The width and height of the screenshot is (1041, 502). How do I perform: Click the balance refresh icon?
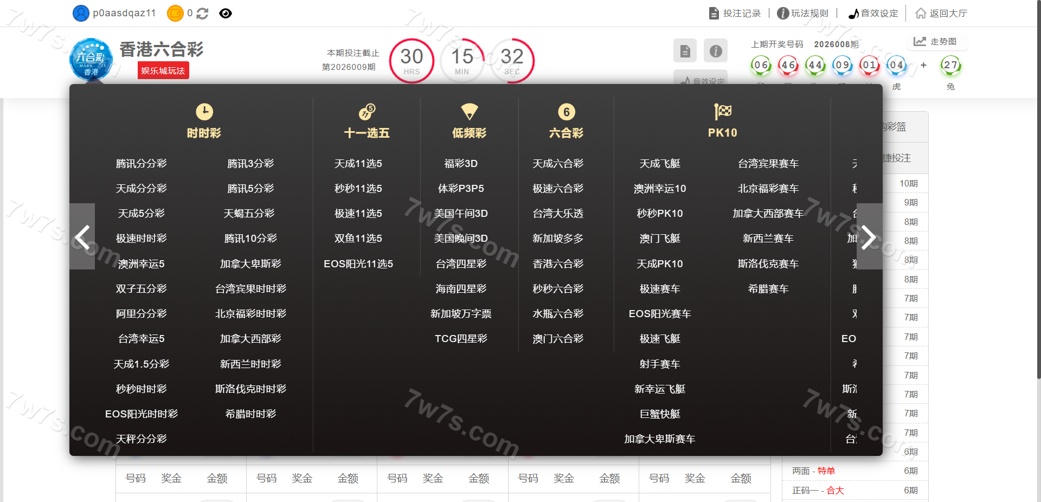202,14
